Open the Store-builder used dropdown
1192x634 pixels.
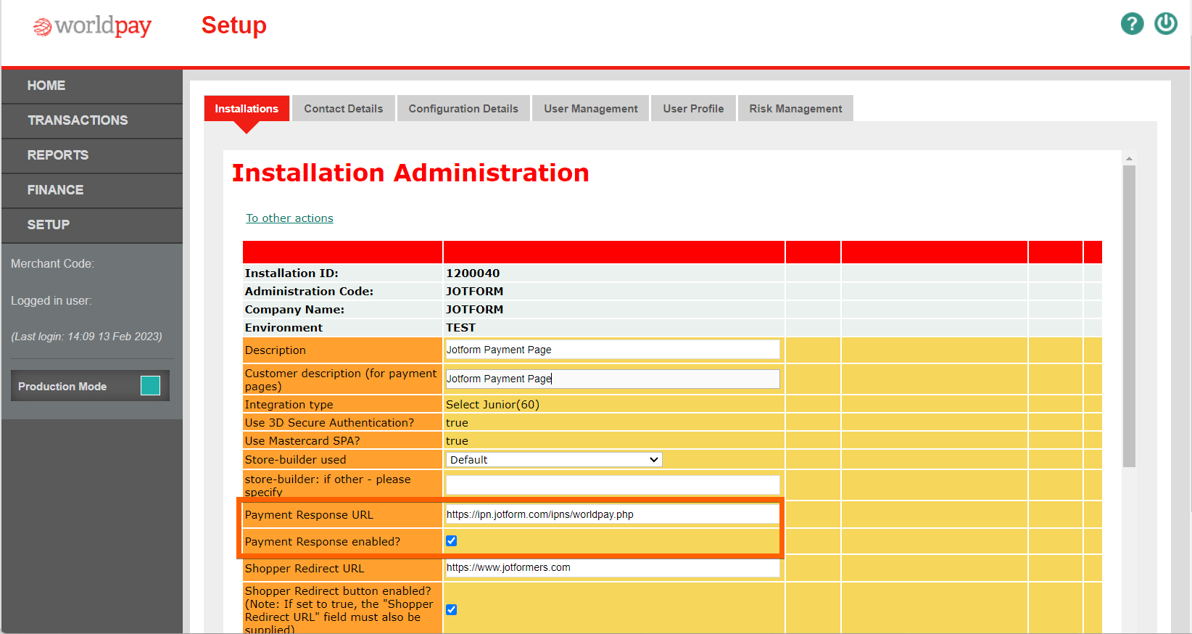click(x=554, y=460)
